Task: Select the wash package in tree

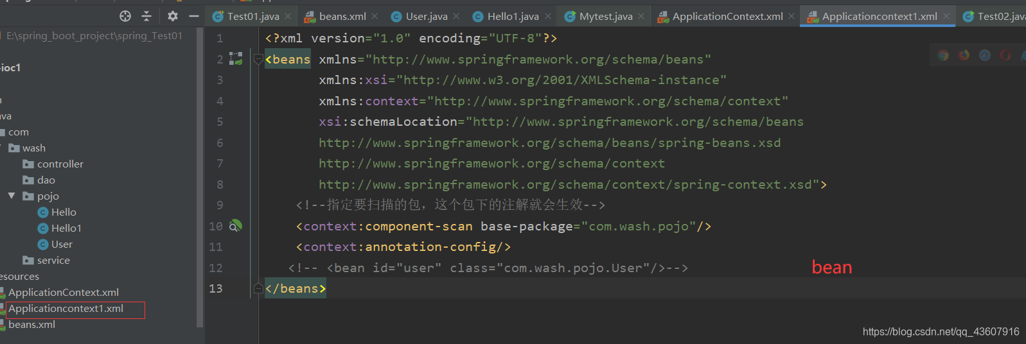Action: click(34, 148)
